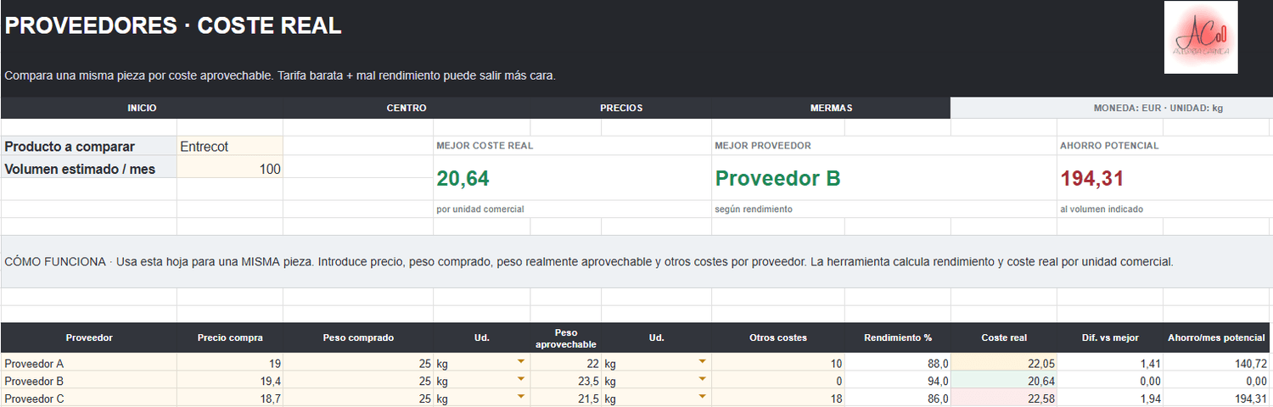
Task: Select the monthly volume cell showing 100
Action: coord(230,168)
